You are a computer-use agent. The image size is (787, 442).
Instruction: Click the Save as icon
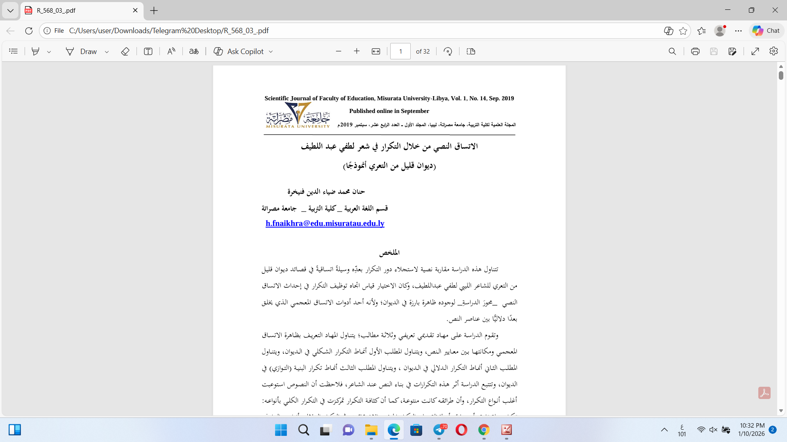732,51
